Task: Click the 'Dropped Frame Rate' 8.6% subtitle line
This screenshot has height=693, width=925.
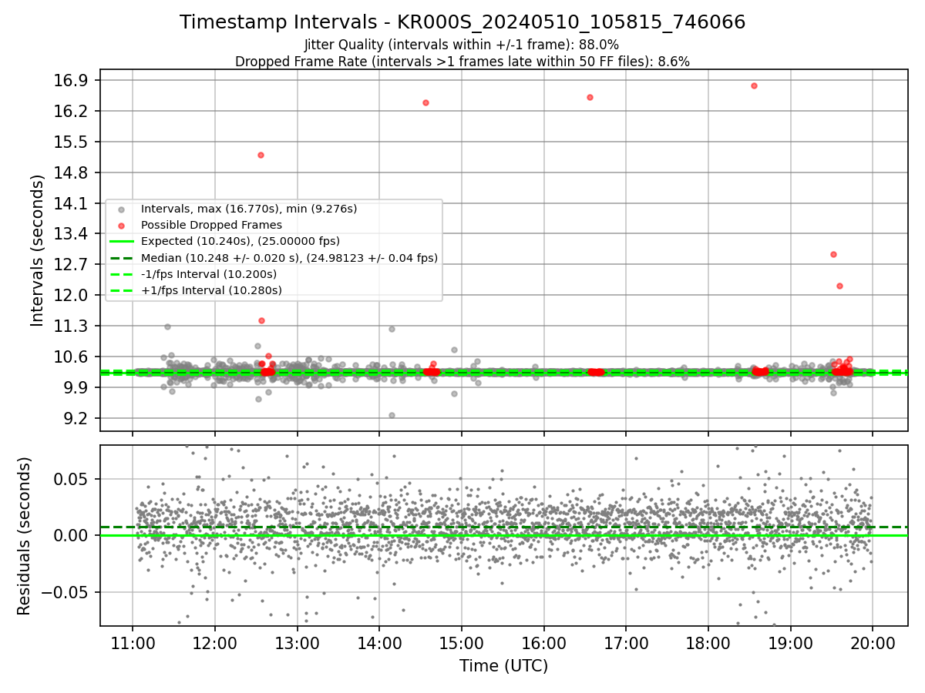Action: tap(462, 62)
